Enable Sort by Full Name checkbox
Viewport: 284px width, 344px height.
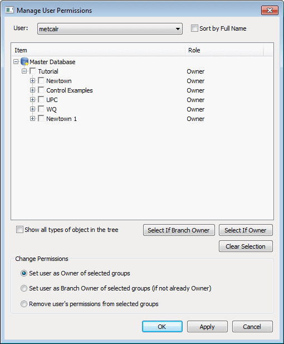194,28
